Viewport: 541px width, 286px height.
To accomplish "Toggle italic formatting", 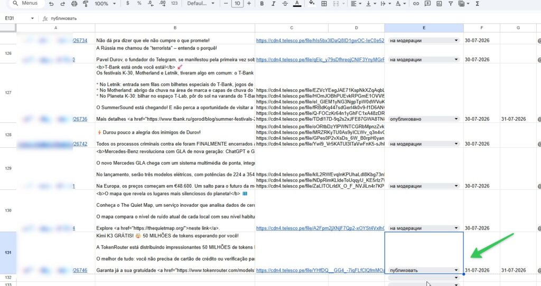I will (273, 4).
